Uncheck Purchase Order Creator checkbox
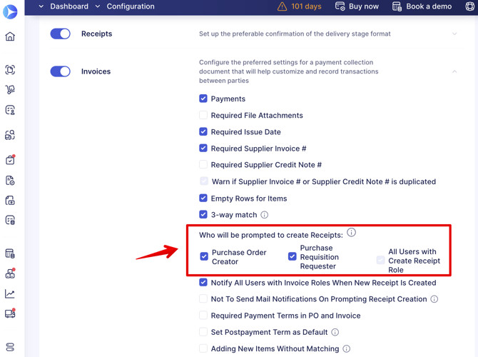Screen dimensions: 478x357 click(x=204, y=256)
